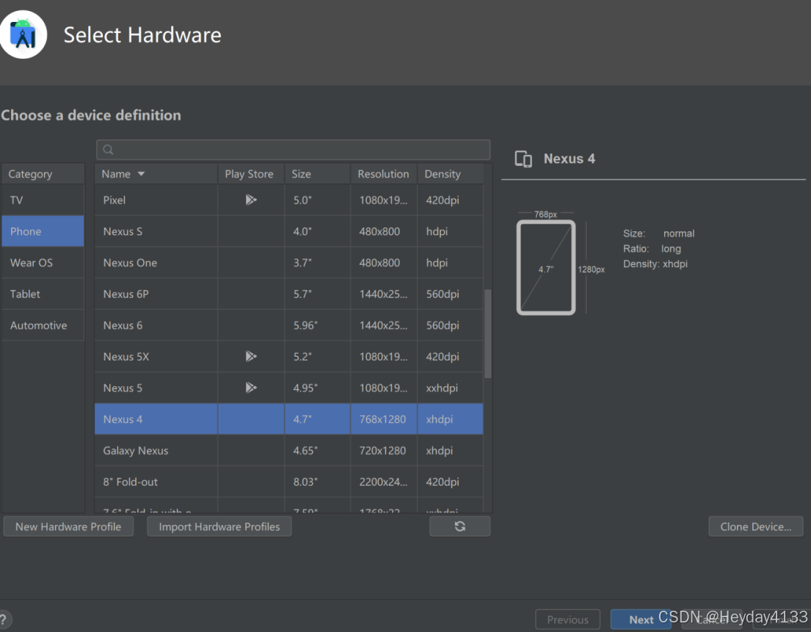Click the Android Studio logo in the header

23,34
